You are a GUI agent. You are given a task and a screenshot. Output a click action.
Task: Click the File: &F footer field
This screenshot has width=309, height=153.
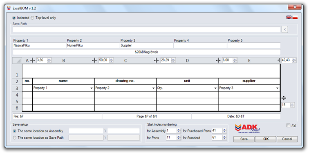pyautogui.click(x=57, y=116)
